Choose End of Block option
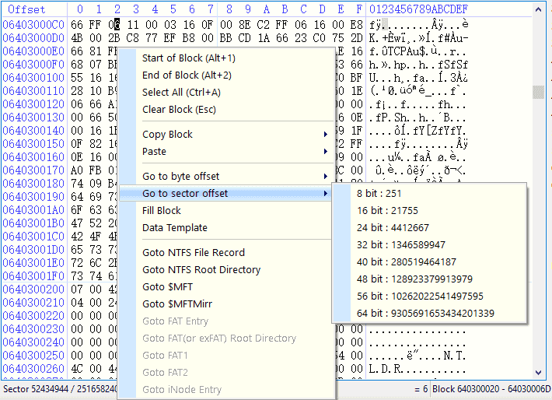The width and height of the screenshot is (552, 400). pos(187,75)
